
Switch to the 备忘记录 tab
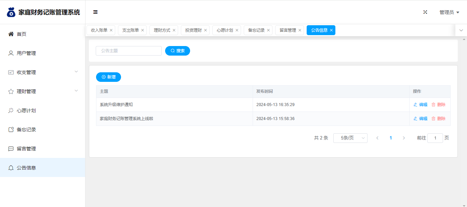coord(256,30)
